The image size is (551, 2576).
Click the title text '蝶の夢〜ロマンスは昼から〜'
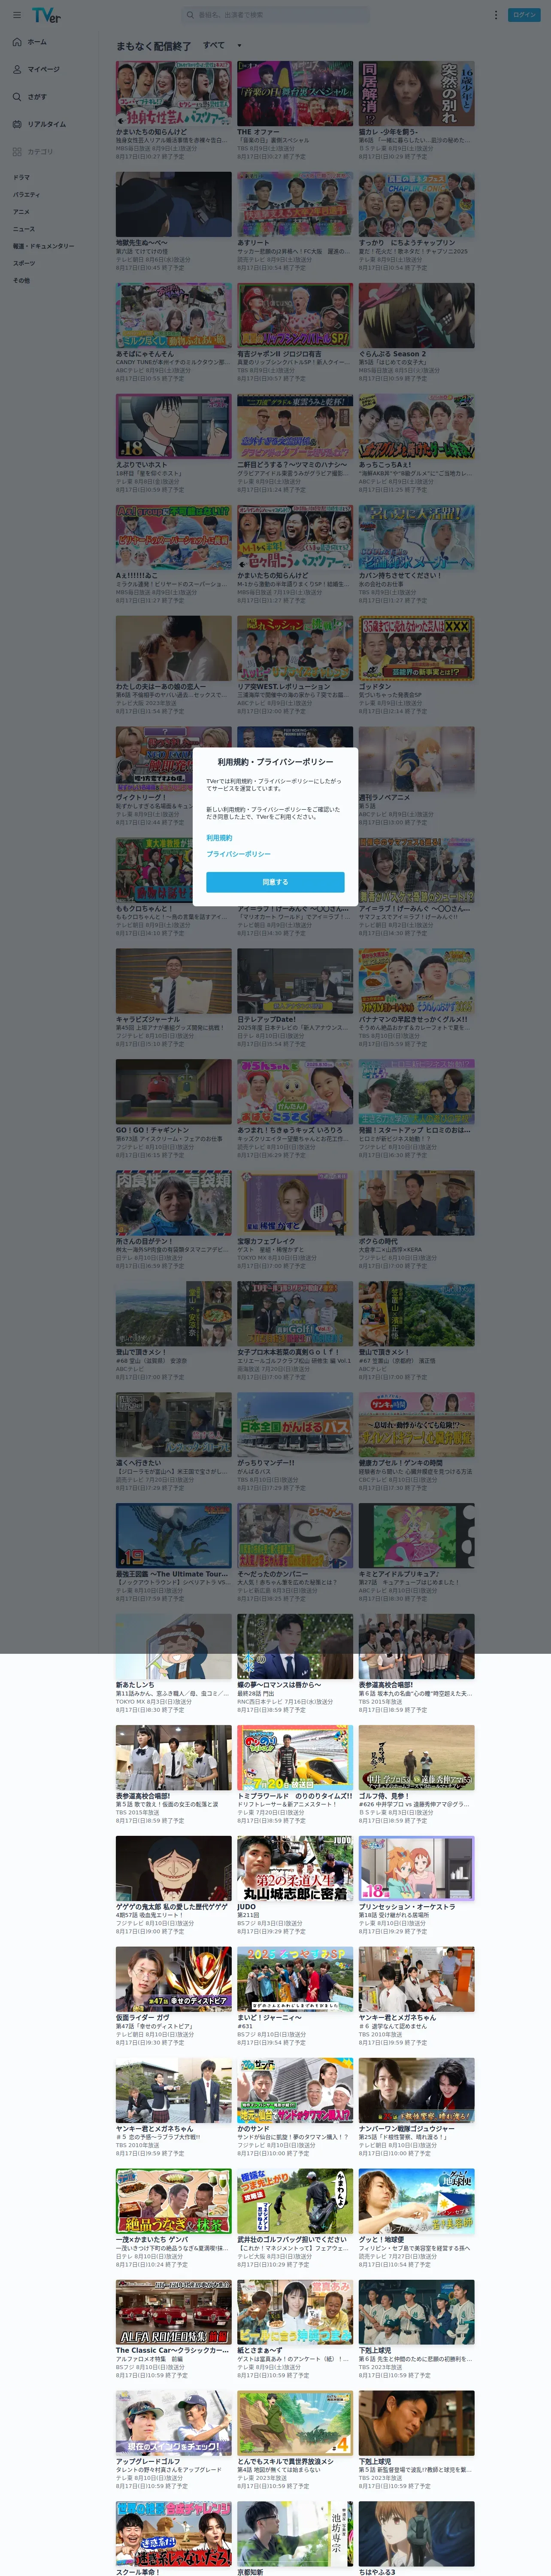(279, 1685)
